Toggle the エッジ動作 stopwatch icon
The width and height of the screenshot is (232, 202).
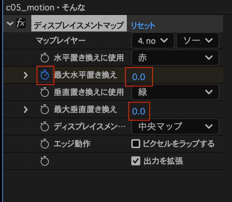(45, 144)
